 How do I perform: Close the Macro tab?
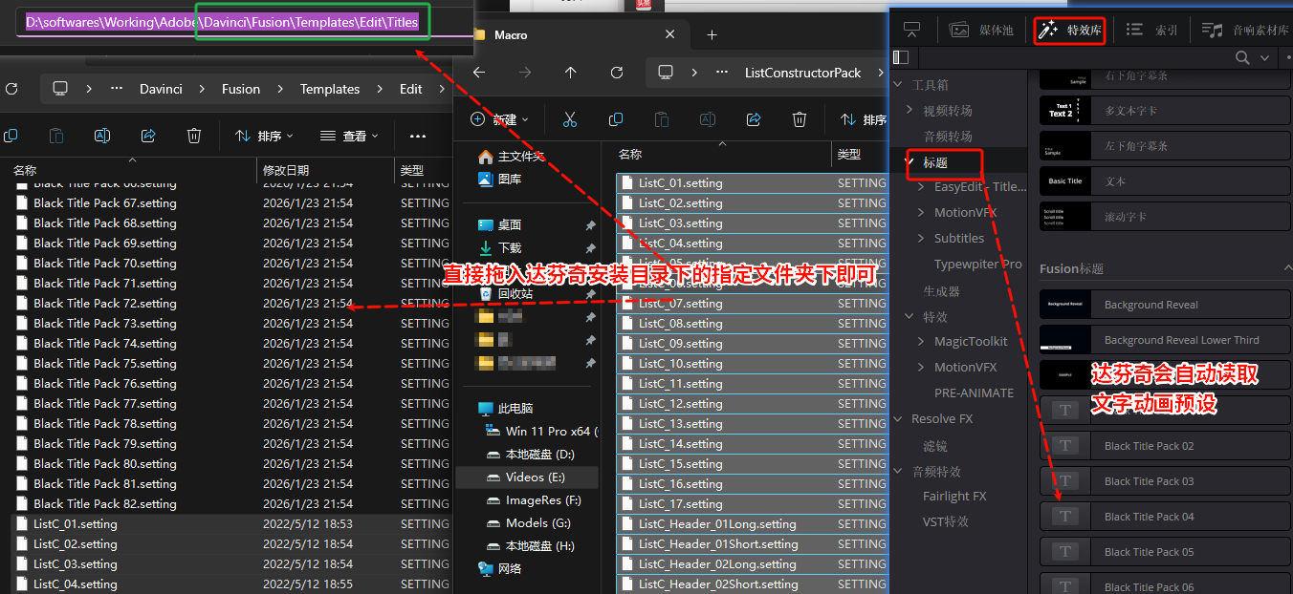(x=671, y=35)
